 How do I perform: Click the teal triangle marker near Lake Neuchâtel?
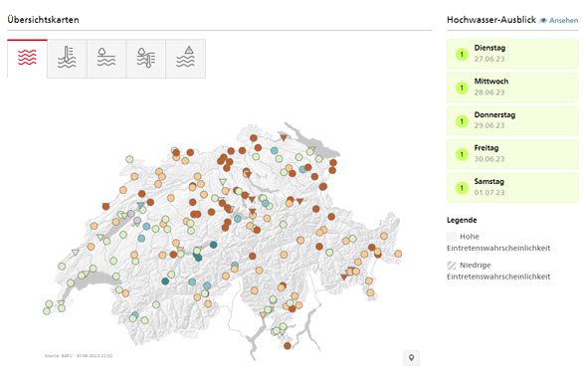[140, 205]
